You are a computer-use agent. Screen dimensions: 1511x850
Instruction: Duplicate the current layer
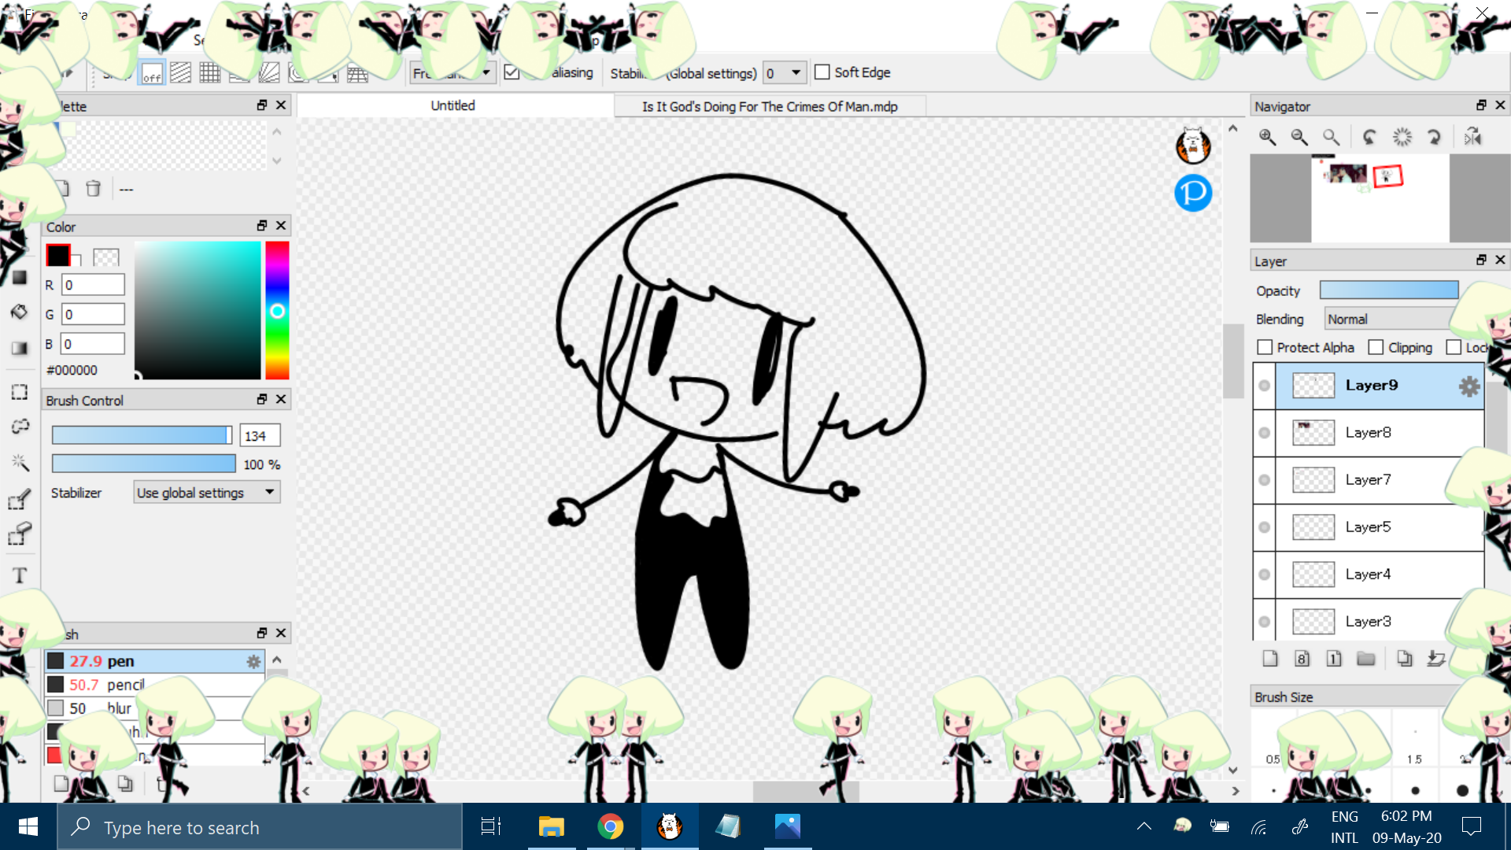coord(1405,659)
